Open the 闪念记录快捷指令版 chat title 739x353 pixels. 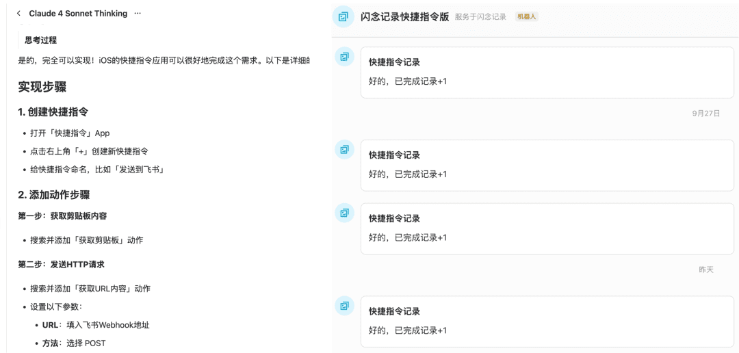[404, 17]
